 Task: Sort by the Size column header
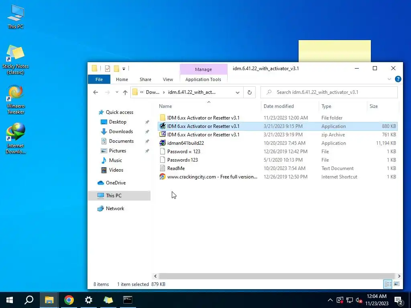[x=374, y=106]
